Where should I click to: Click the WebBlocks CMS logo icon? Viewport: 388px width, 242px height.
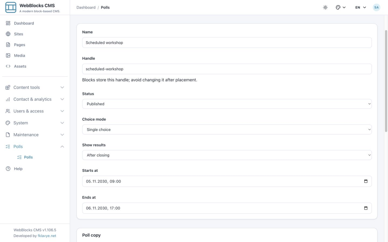click(11, 7)
